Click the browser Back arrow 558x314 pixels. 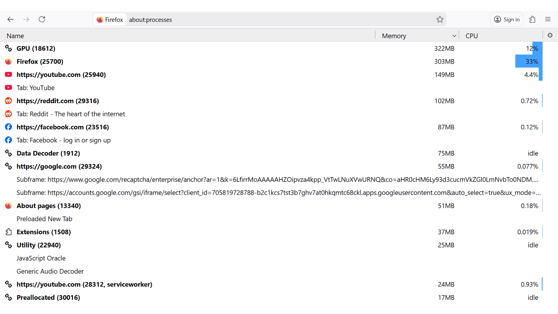(10, 20)
